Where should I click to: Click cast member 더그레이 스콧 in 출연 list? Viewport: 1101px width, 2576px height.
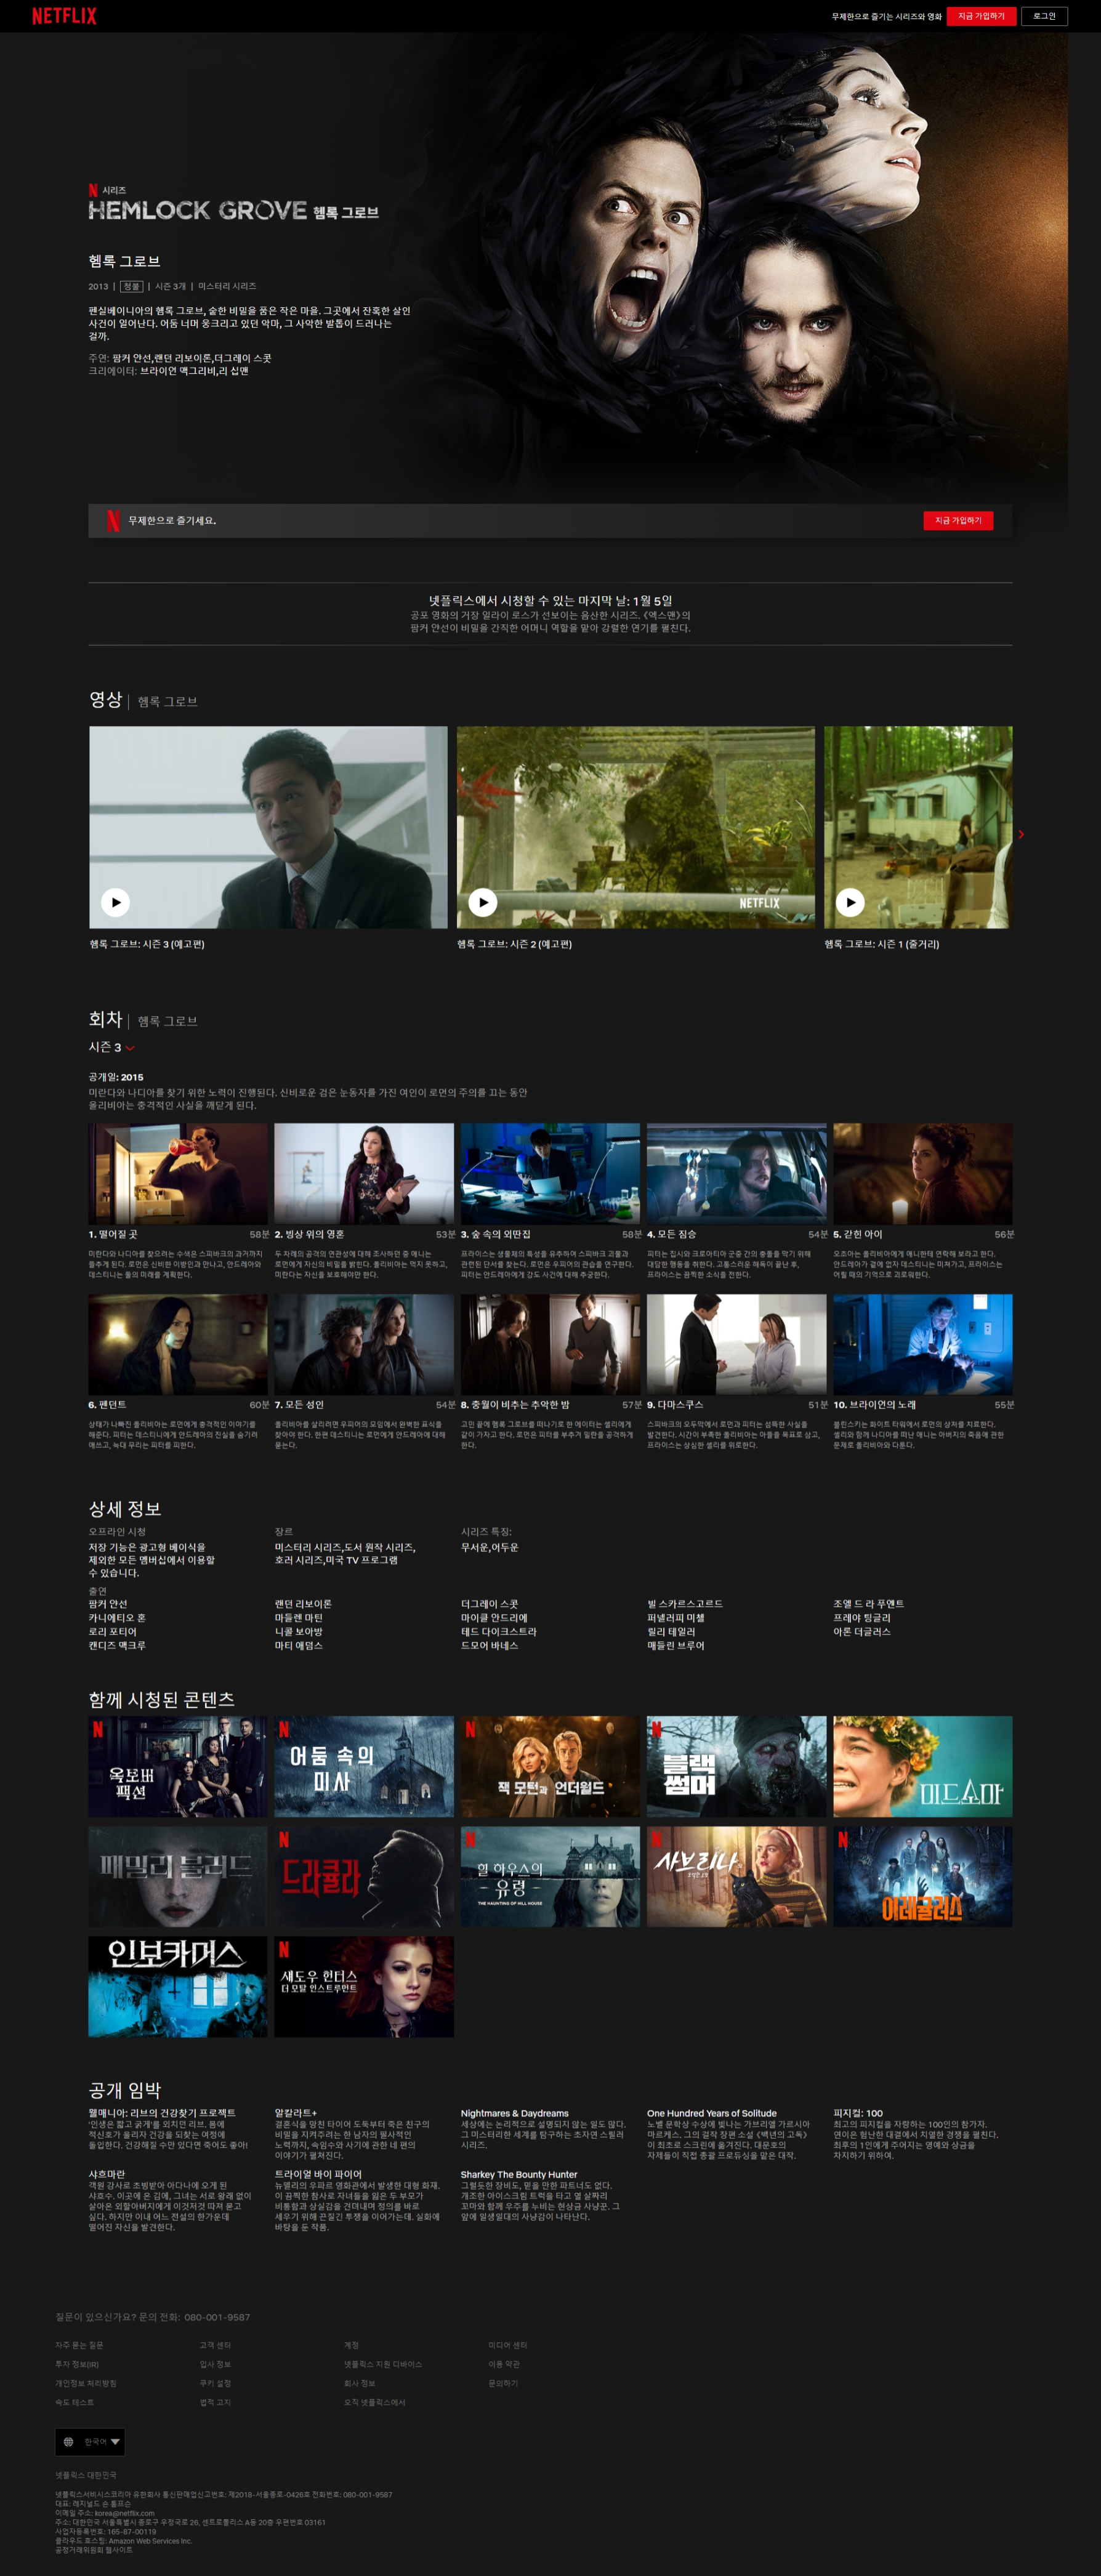coord(489,1604)
